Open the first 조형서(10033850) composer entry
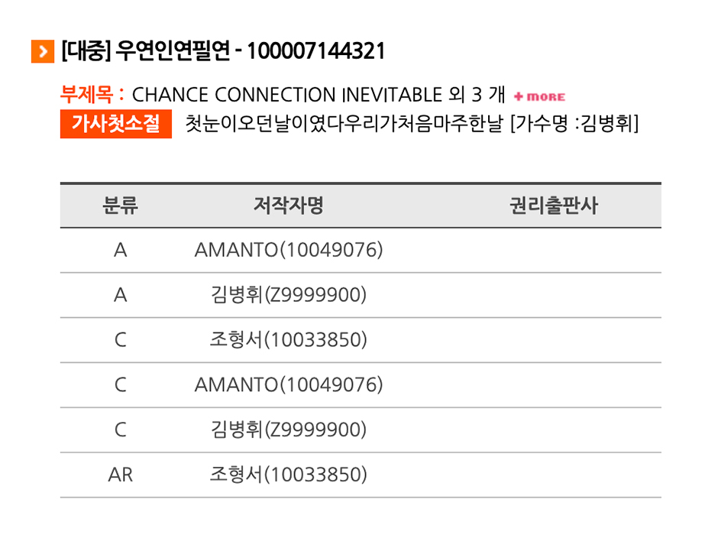The width and height of the screenshot is (718, 535). click(289, 340)
